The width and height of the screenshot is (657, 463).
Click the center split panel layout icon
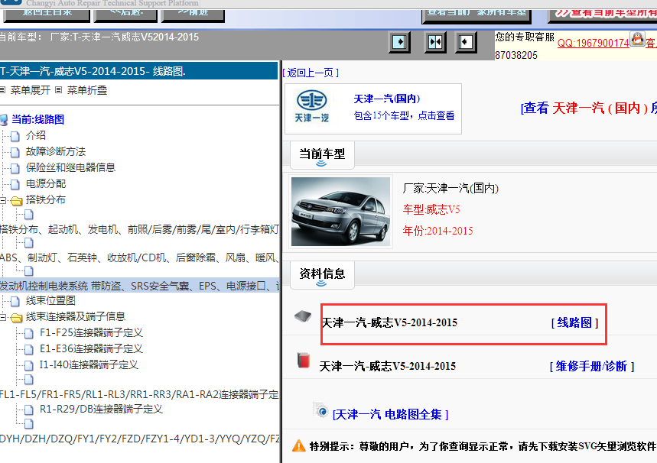pos(435,42)
